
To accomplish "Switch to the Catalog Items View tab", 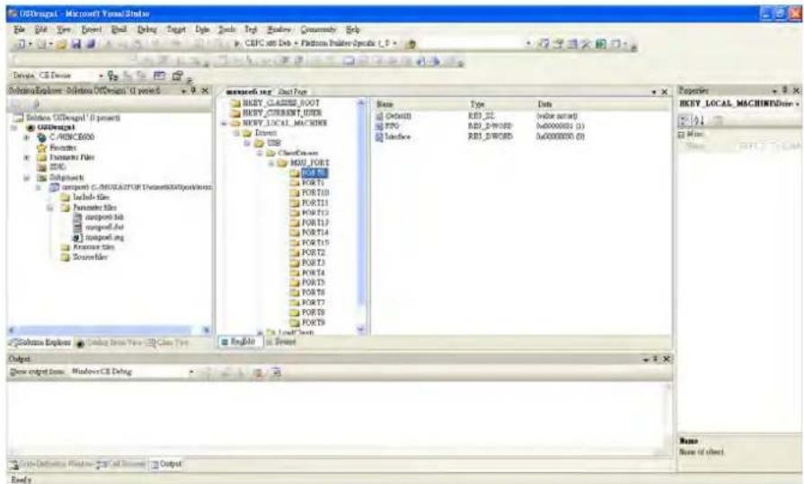I will click(109, 342).
